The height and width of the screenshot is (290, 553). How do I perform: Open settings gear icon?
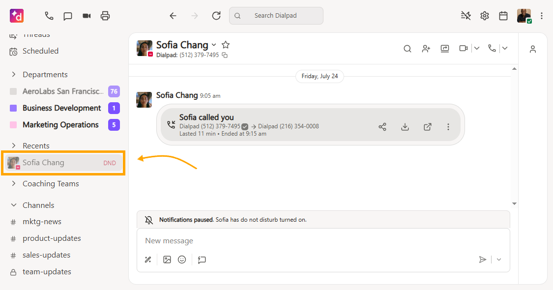click(485, 16)
